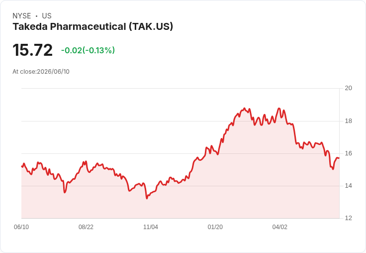The width and height of the screenshot is (366, 253).
Task: Click the 08/22 x-axis date label
Action: coord(86,227)
